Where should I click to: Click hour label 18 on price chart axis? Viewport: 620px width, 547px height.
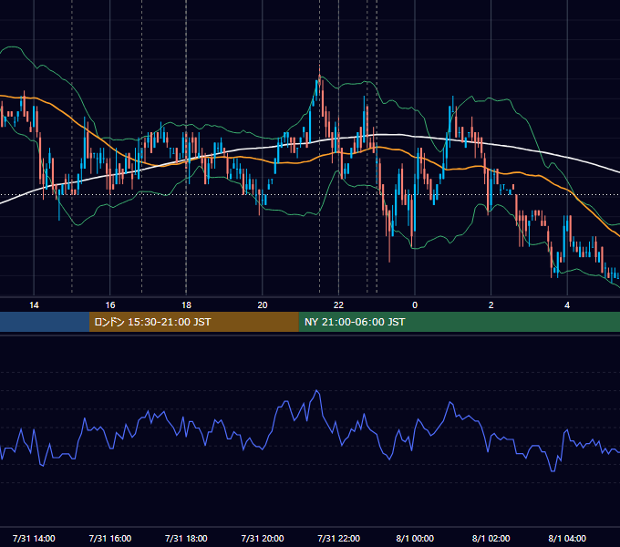pyautogui.click(x=186, y=305)
